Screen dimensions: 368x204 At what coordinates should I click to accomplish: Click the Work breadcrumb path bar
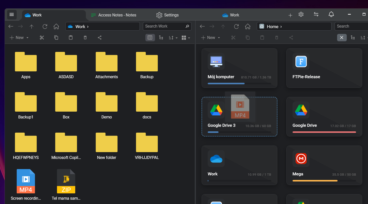[103, 26]
